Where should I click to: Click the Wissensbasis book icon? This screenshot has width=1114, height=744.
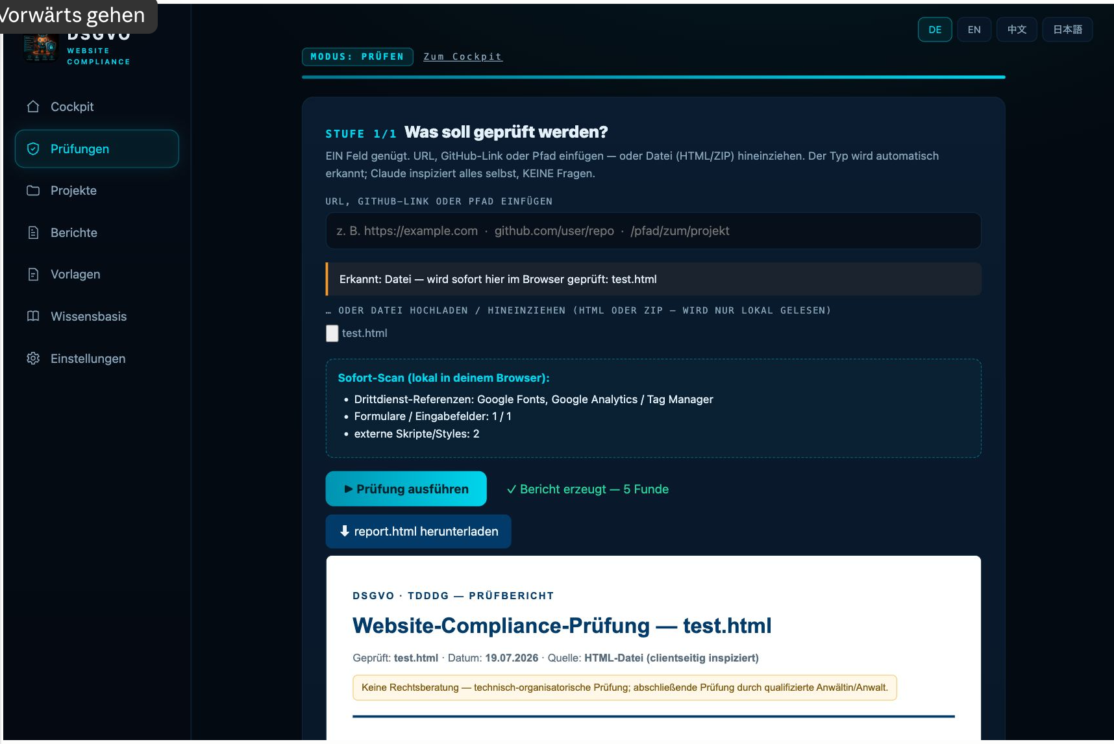click(x=33, y=316)
